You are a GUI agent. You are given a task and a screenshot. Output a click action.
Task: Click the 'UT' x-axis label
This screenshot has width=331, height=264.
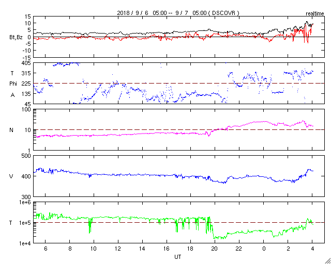point(177,257)
